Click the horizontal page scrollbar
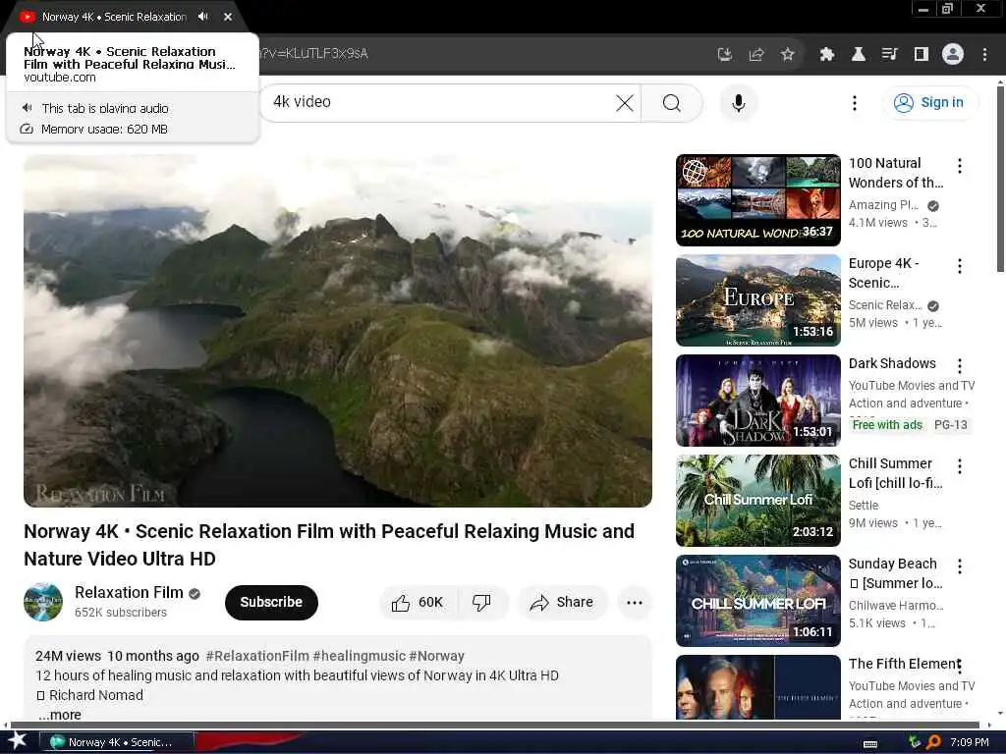 point(494,726)
